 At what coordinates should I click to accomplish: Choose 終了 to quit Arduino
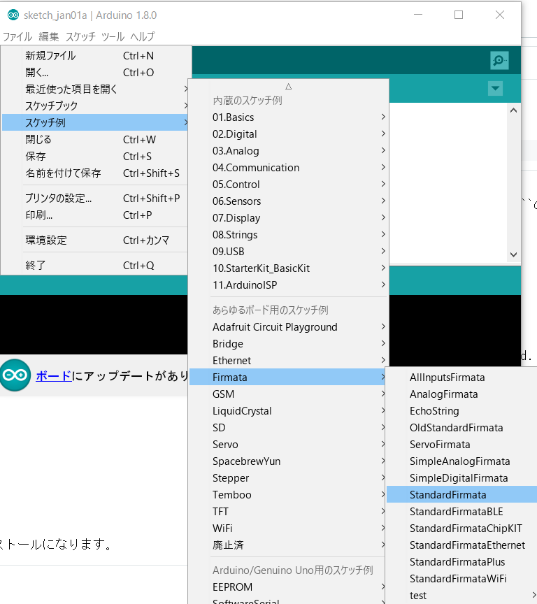click(95, 266)
